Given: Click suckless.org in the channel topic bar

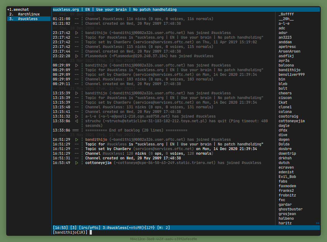Looking at the screenshot, I should 66,10.
